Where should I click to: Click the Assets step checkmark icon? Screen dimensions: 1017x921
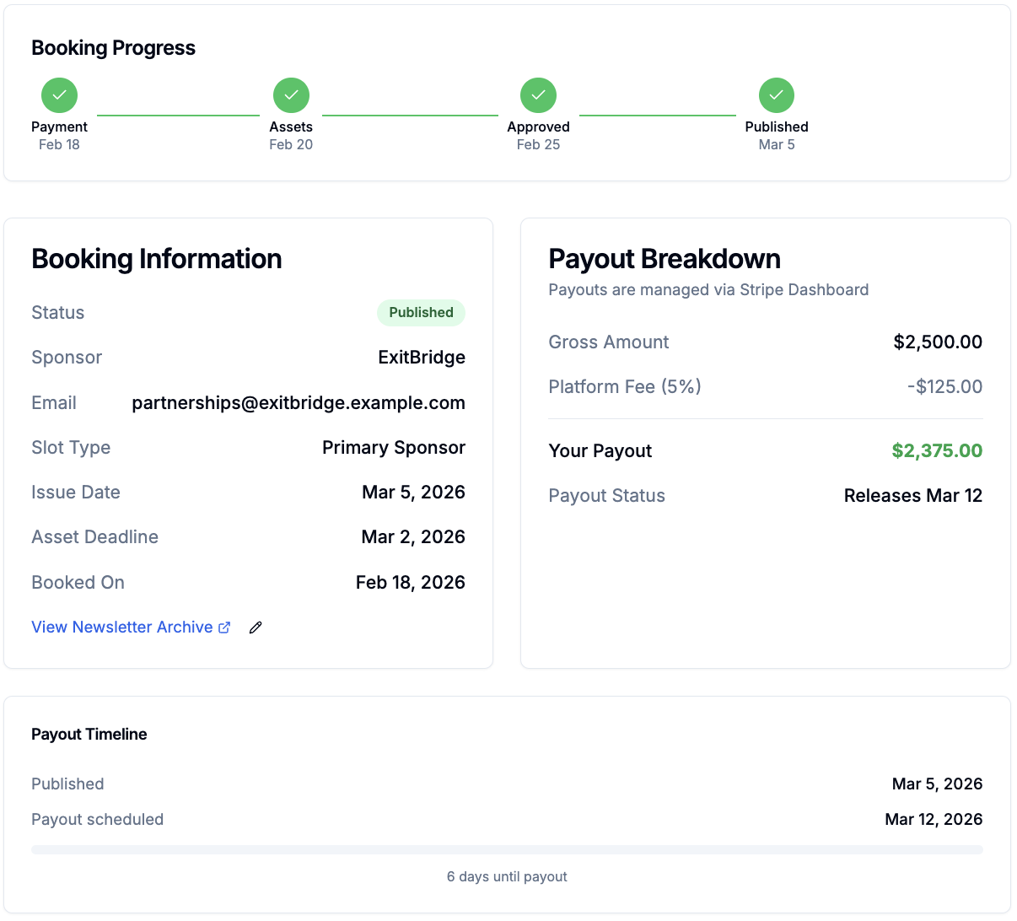tap(291, 94)
